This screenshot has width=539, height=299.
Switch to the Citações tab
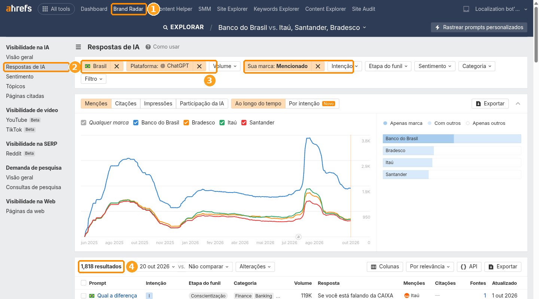pos(126,104)
